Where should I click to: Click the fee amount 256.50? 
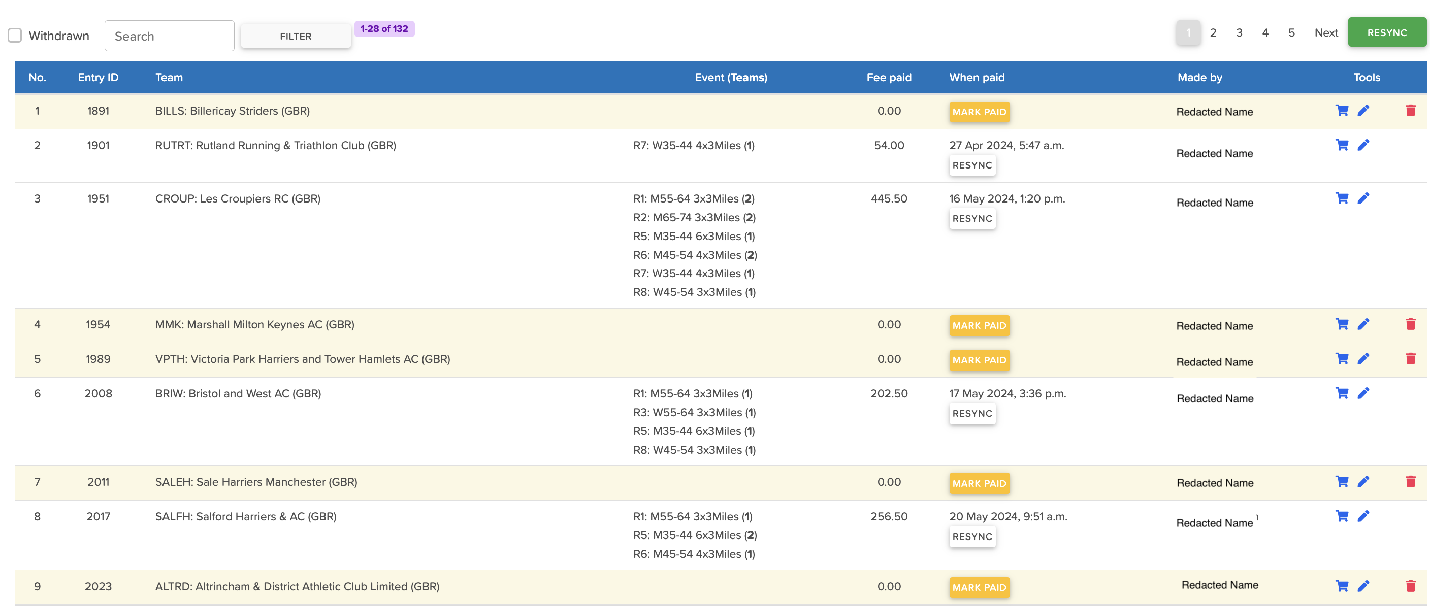(889, 516)
